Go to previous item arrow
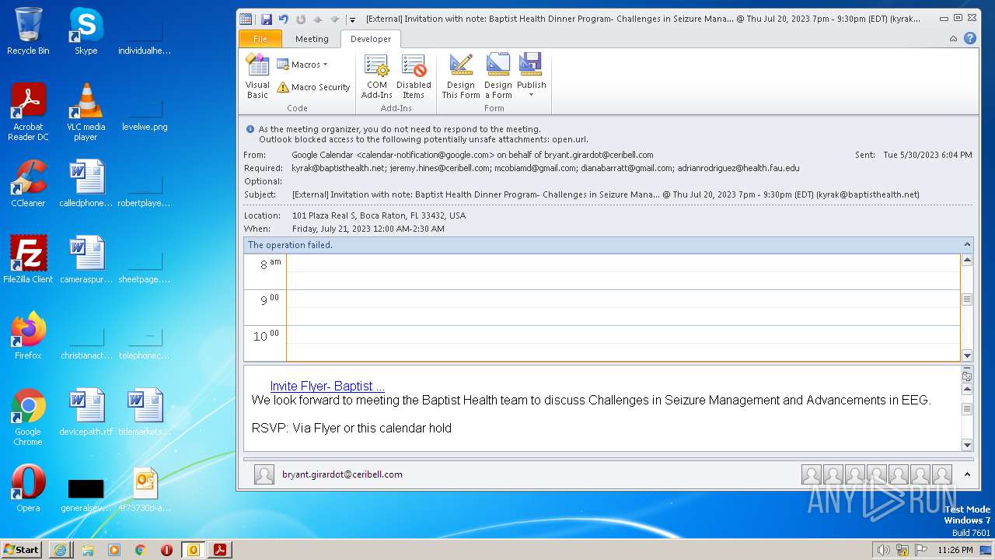Viewport: 995px width, 560px height. coord(318,19)
